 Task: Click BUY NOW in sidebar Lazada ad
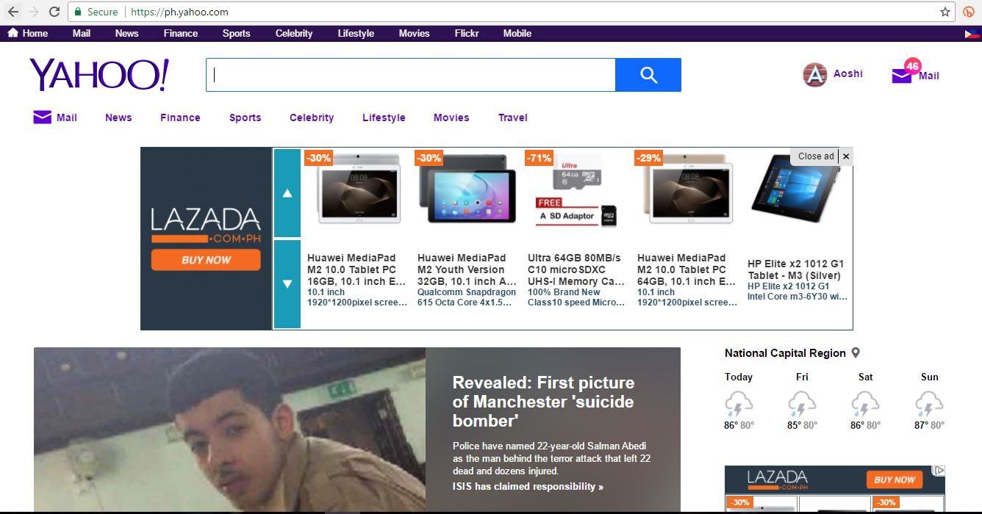[x=895, y=479]
